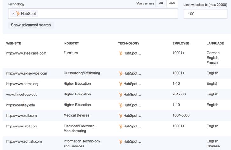The height and width of the screenshot is (150, 231).
Task: Click 10001+ employee value for steelcase.com
Action: (x=178, y=53)
